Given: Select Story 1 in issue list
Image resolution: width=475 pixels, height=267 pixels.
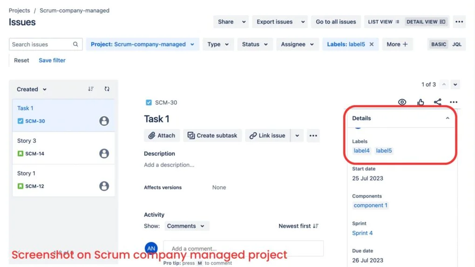Looking at the screenshot, I should tap(64, 180).
